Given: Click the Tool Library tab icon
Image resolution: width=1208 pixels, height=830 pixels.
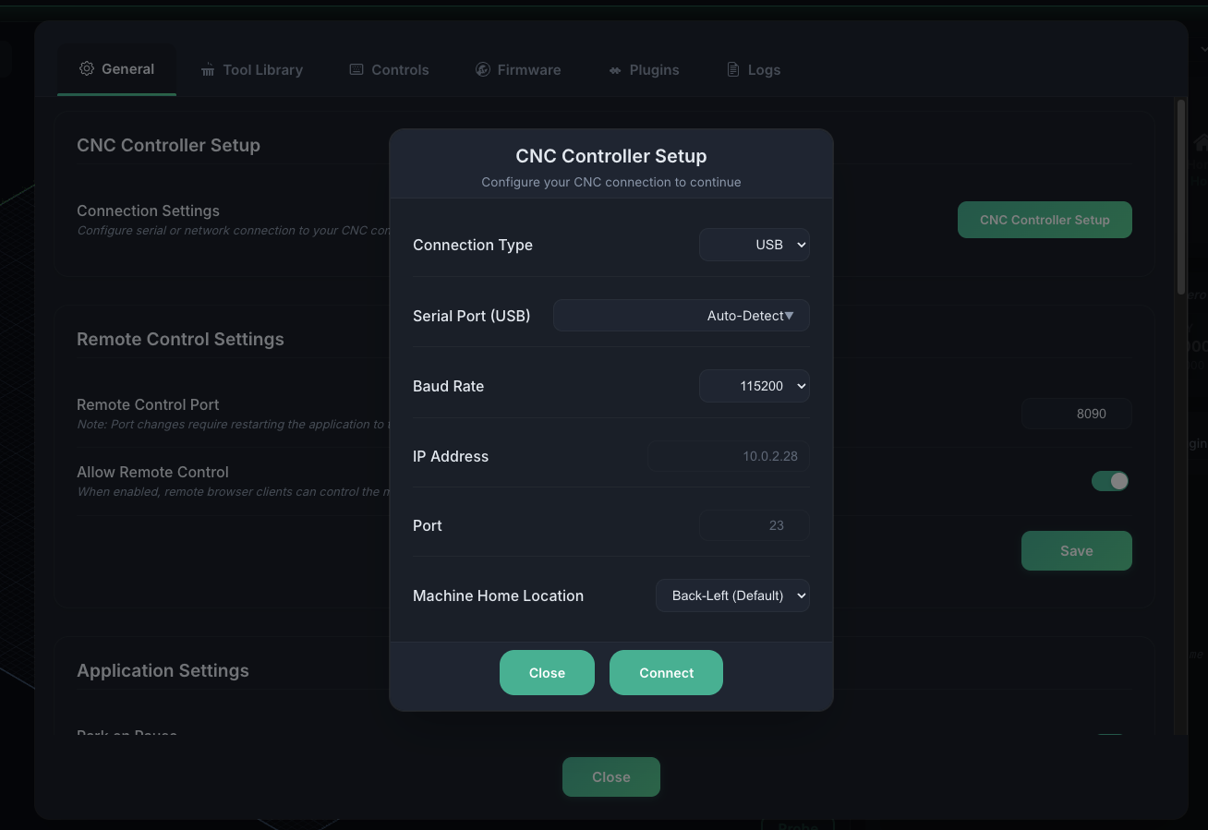Looking at the screenshot, I should click(x=208, y=69).
